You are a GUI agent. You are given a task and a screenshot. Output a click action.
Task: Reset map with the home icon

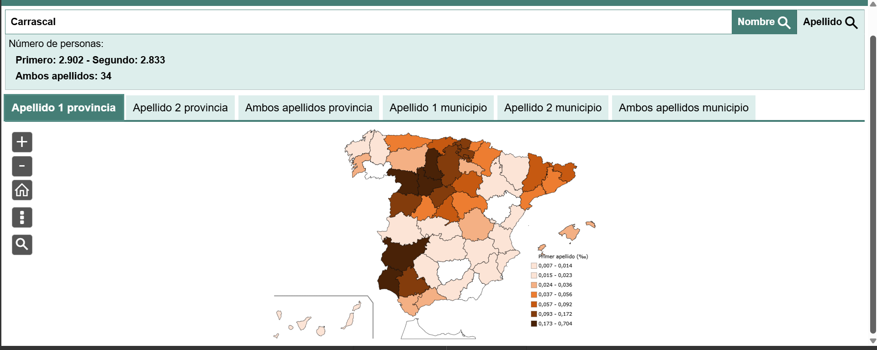(x=22, y=190)
